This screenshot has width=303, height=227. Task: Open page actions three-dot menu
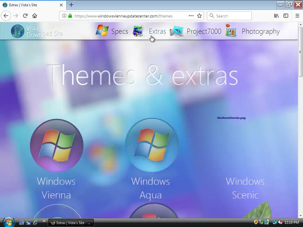coord(191,16)
